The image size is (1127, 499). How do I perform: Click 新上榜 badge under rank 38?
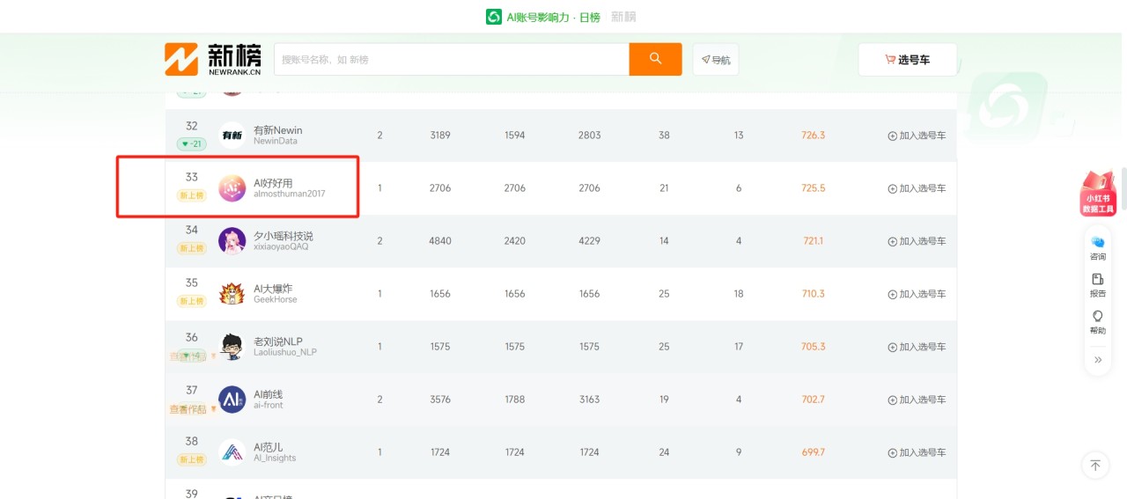(x=191, y=459)
